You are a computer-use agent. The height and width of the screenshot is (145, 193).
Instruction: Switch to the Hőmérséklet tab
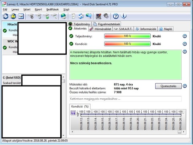tap(100, 29)
